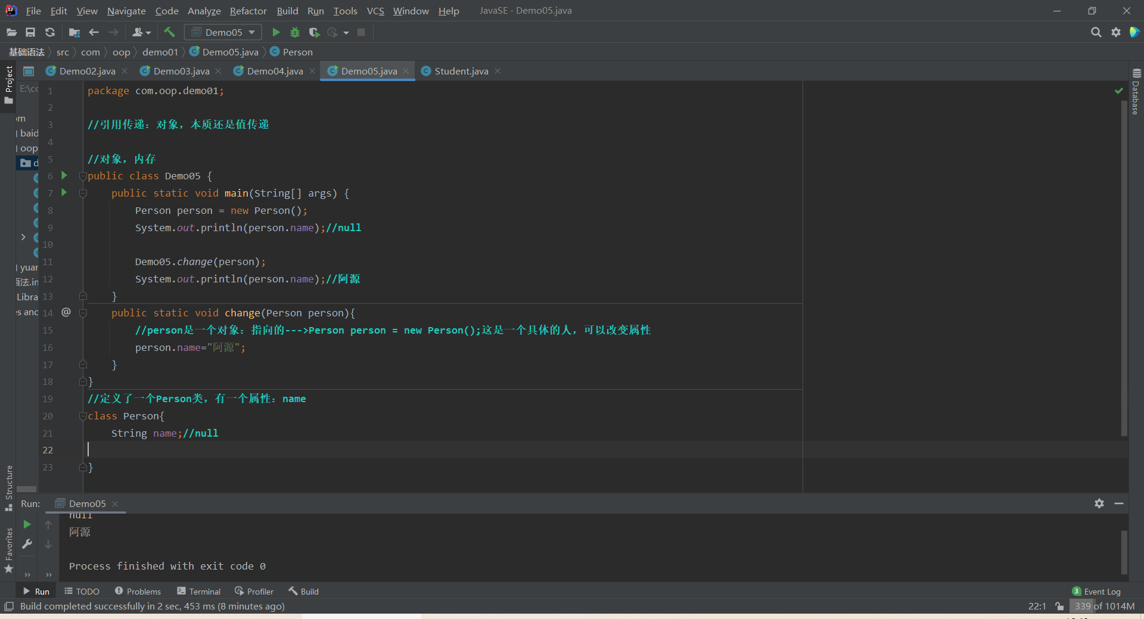Click the run gutter arrow on line 6
This screenshot has height=619, width=1144.
[x=64, y=175]
